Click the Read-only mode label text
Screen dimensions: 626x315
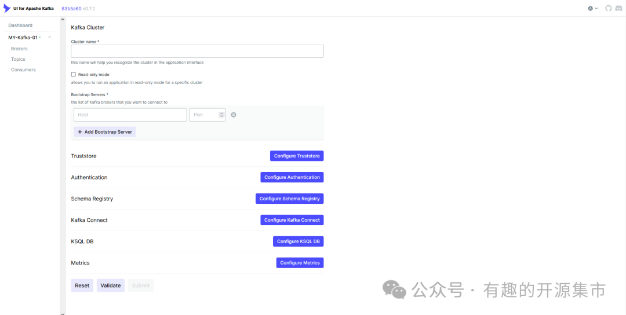coord(93,75)
